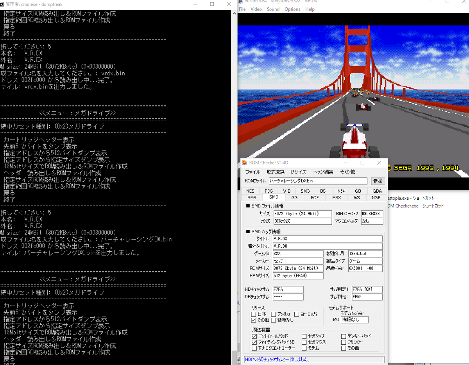The height and width of the screenshot is (365, 469).
Task: Open the Fusion Options menu
Action: tap(292, 9)
